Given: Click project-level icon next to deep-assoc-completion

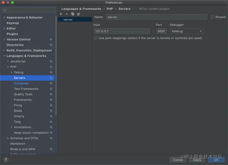Looking at the screenshot, I should [x=51, y=133].
